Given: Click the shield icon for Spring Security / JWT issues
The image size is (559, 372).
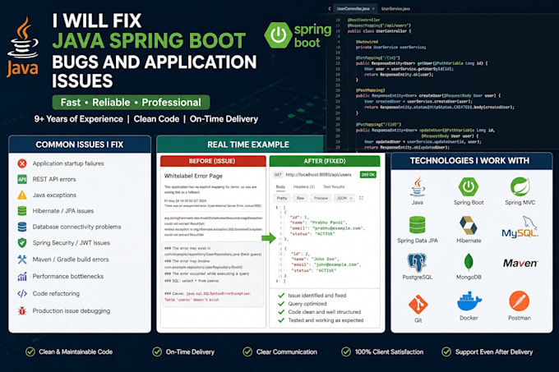Looking at the screenshot, I should pyautogui.click(x=22, y=243).
